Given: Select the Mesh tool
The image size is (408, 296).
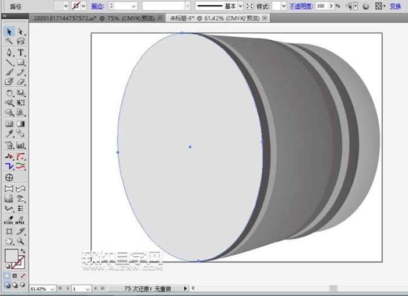Looking at the screenshot, I should 9,124.
